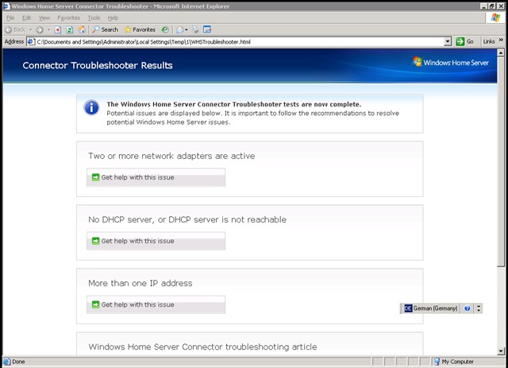Expand the address bar dropdown list
The image size is (508, 368).
click(448, 41)
